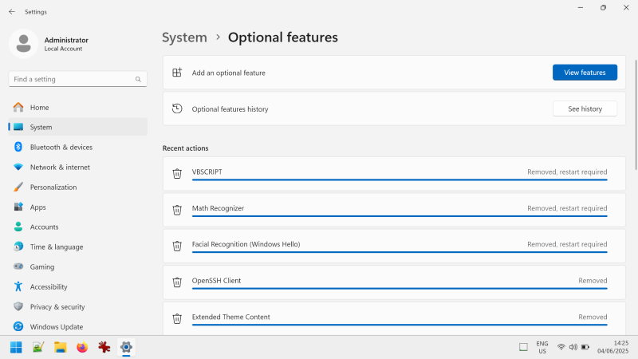
Task: Click the trash icon next to Math Recognizer
Action: (177, 210)
